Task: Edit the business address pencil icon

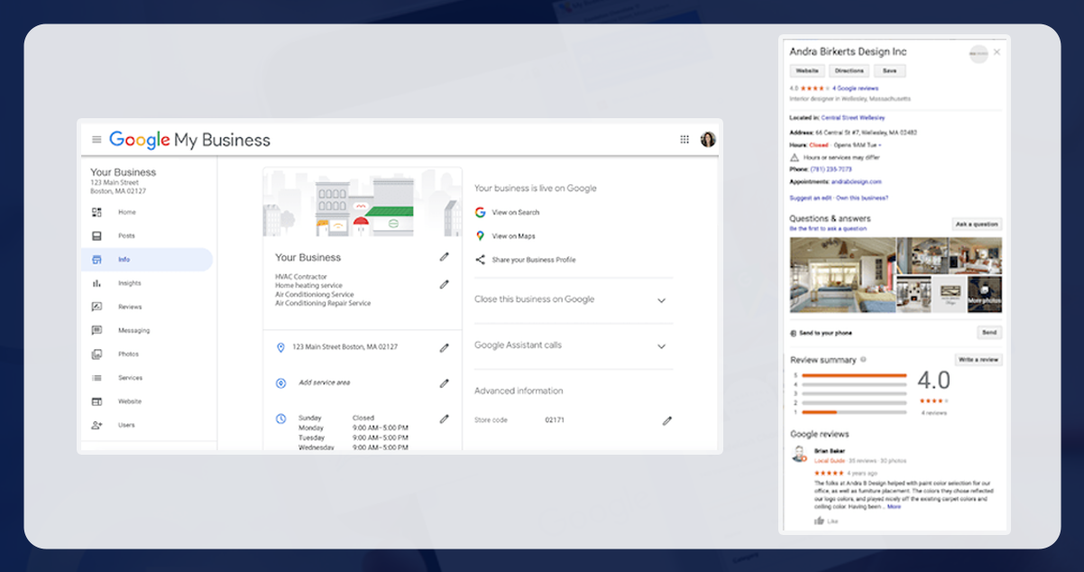Action: click(x=444, y=347)
